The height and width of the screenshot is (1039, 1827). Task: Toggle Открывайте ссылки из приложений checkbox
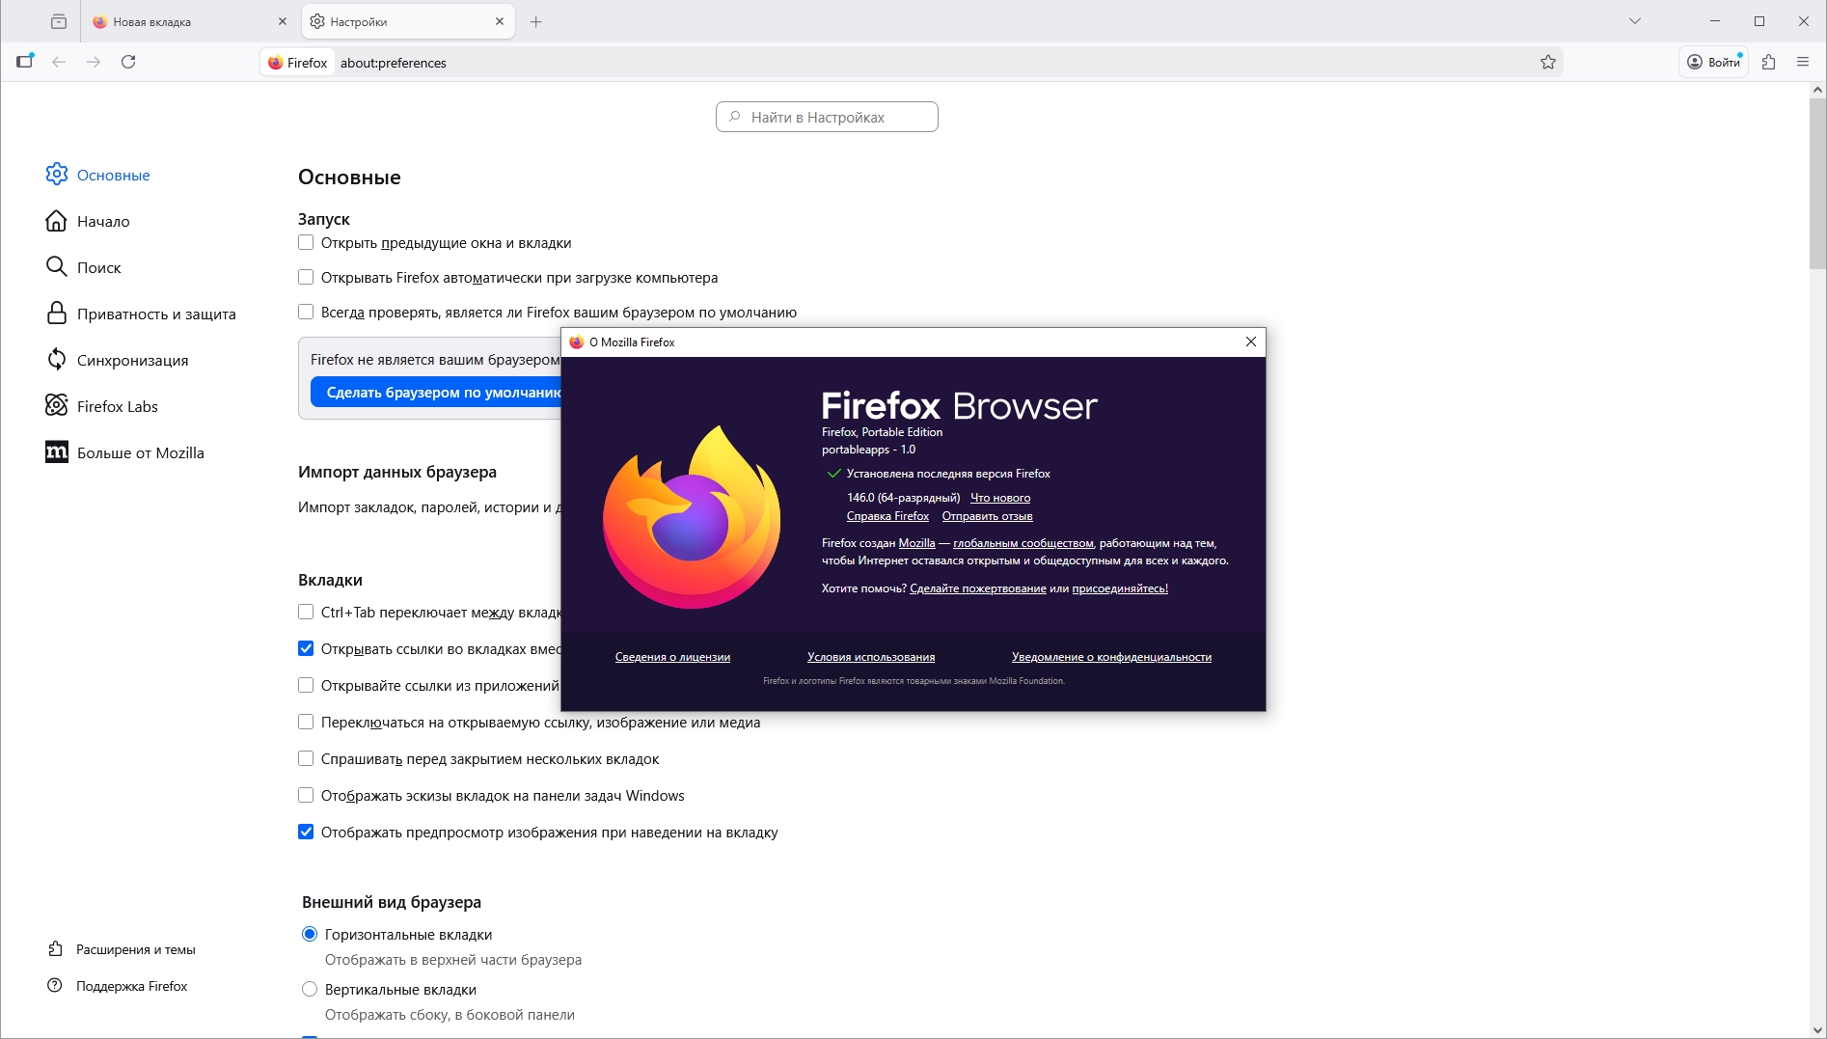click(x=306, y=686)
